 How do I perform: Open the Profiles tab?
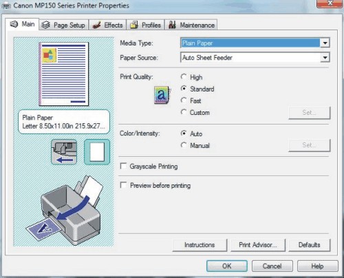coord(145,25)
